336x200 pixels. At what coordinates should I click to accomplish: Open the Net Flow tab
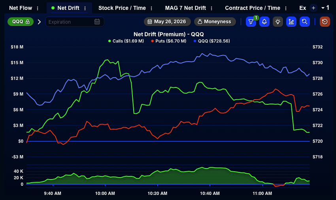[x=21, y=8]
